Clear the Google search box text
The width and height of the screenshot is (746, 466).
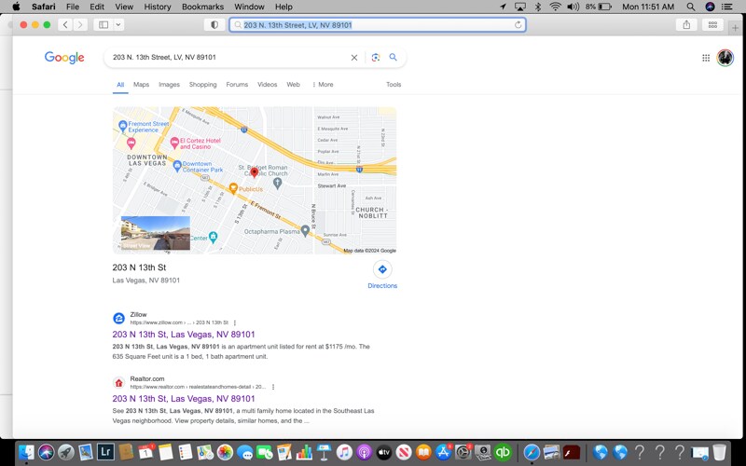coord(353,58)
